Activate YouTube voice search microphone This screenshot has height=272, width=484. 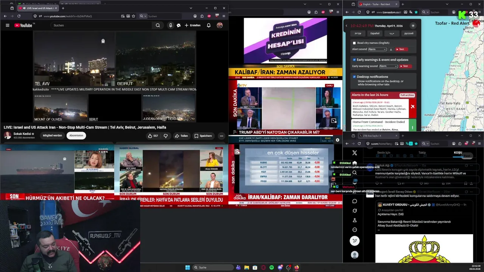point(171,25)
